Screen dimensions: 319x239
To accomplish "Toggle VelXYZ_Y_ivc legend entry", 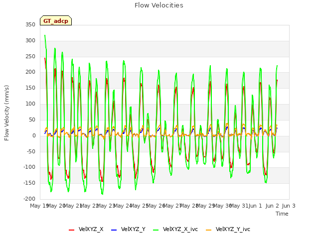I will coord(228,229).
